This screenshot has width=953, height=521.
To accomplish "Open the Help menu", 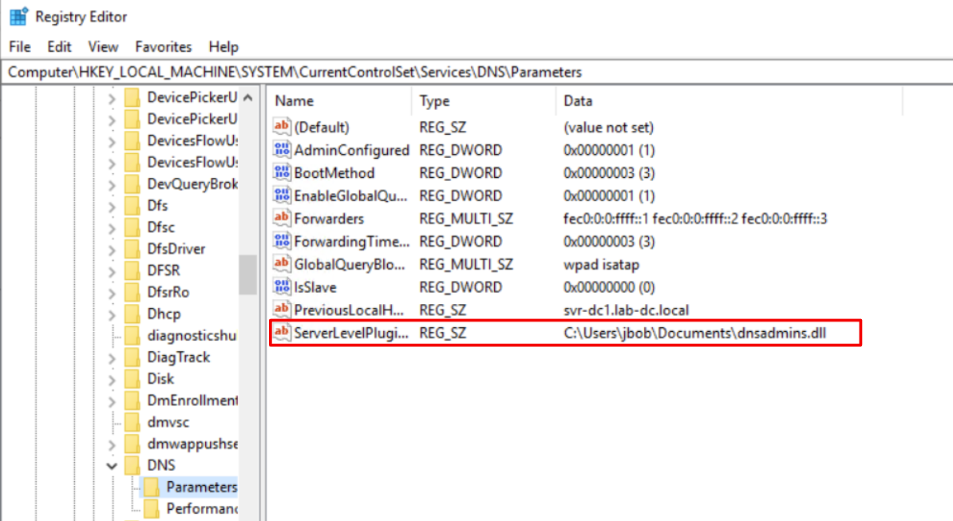I will [x=223, y=47].
